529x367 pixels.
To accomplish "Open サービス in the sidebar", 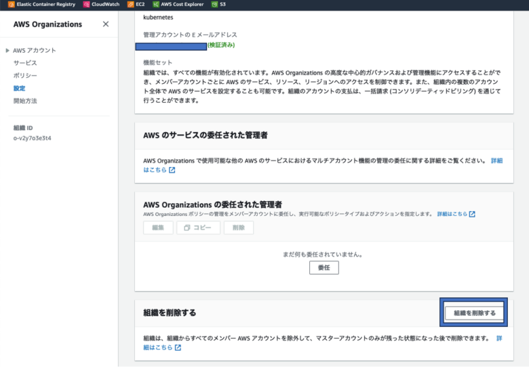I will click(x=25, y=63).
